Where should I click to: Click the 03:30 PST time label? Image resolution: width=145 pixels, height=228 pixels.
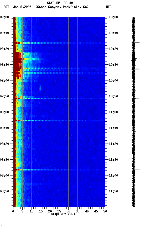pyautogui.click(x=4, y=160)
